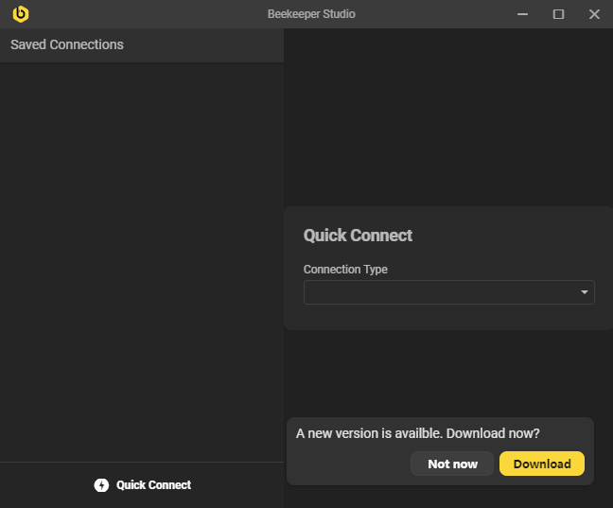Click the caret arrow in Connection Type field
Screen dimensions: 613x508
click(x=585, y=293)
